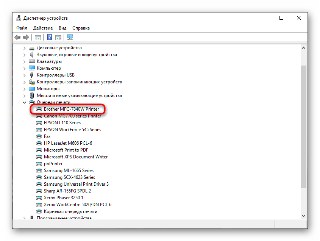Maximize the Диспетчер устройств window
The image size is (320, 241).
click(x=281, y=18)
